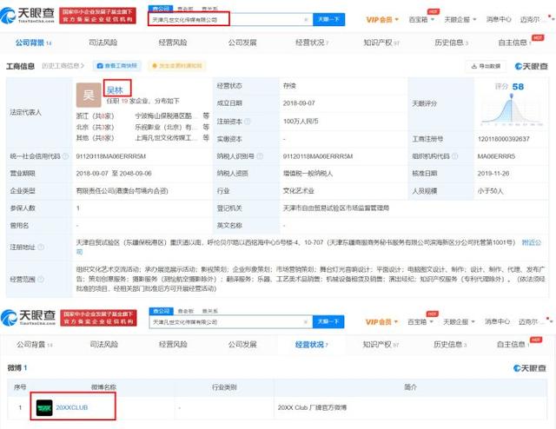
Task: Open 历史信息 tab on the 公司背景 page
Action: click(451, 43)
